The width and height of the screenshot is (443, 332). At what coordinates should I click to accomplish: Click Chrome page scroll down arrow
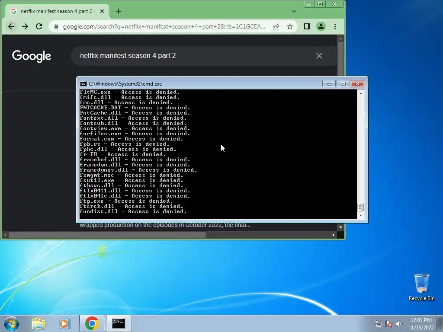341,227
